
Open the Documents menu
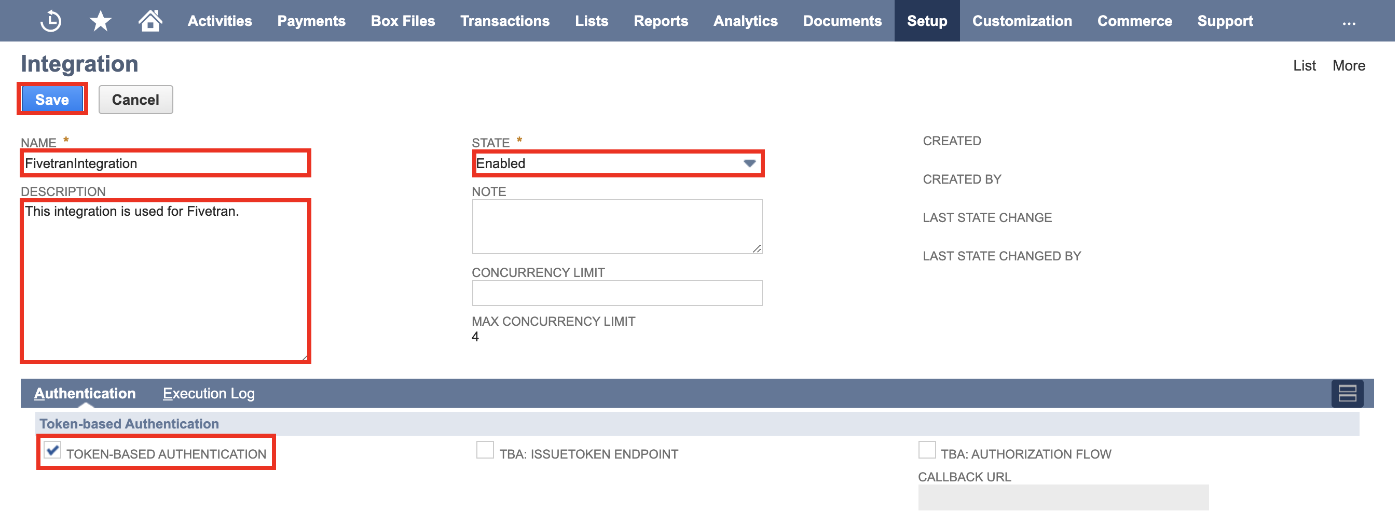842,21
